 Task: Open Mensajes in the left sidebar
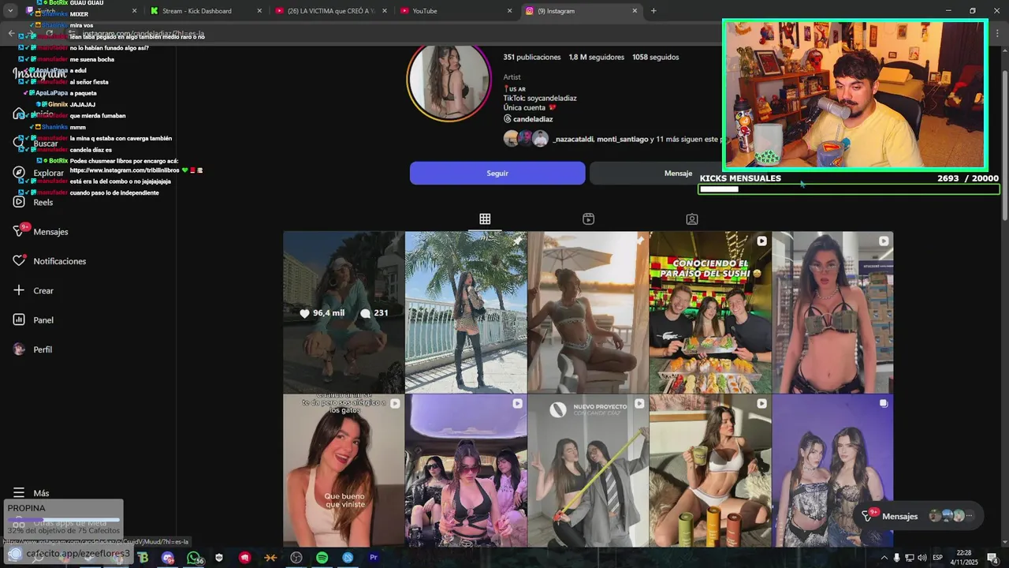41,231
